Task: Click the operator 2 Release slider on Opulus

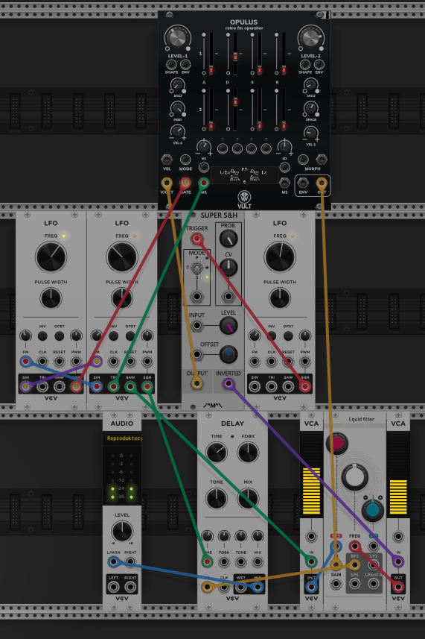Action: 284,110
